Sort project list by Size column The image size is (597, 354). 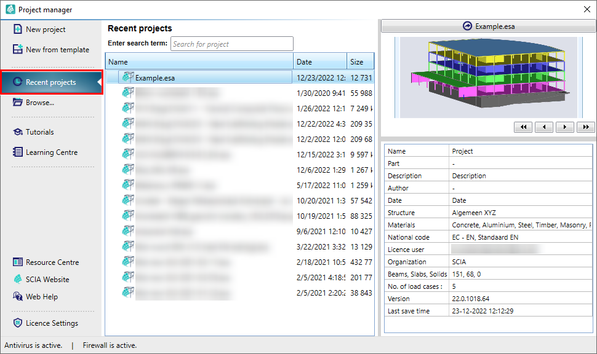(x=359, y=62)
